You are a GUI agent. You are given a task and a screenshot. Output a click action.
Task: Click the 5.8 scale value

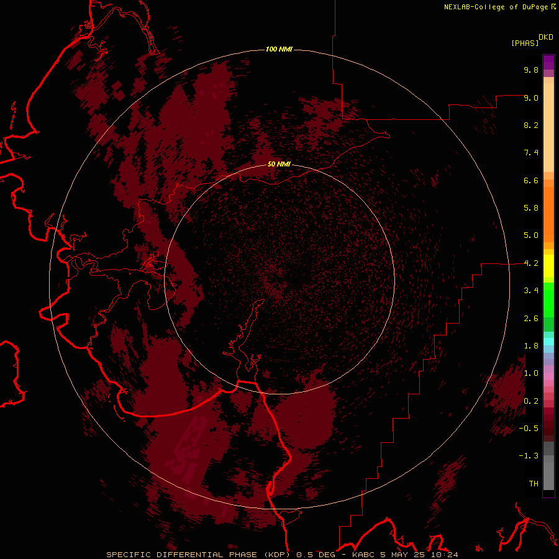click(531, 208)
